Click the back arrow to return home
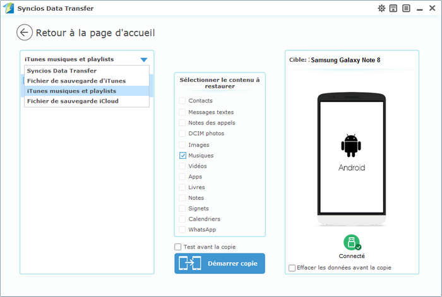 tap(25, 33)
